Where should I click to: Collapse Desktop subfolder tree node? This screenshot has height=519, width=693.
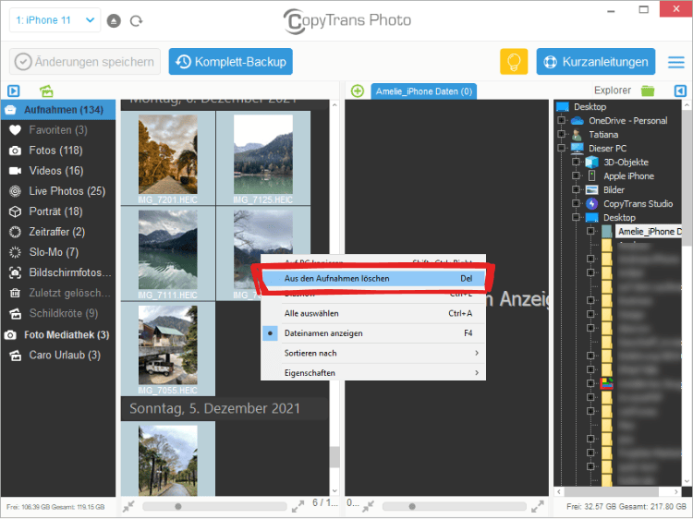[576, 217]
